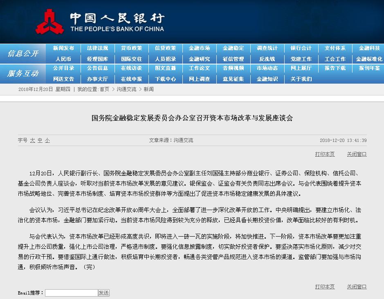Go to 反洗钱 section
This screenshot has height=299, width=384.
click(x=267, y=59)
